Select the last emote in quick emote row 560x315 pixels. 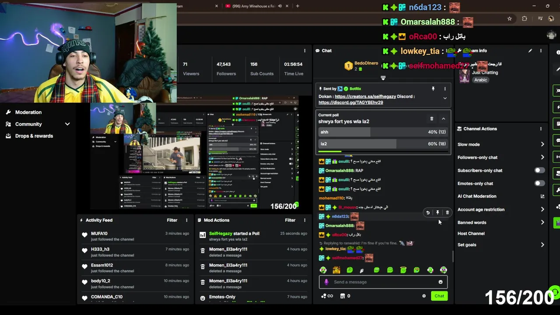click(x=444, y=270)
